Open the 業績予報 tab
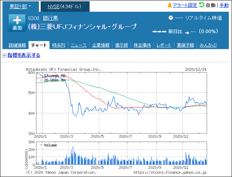Screen dimensions: 232x177 tap(185, 45)
